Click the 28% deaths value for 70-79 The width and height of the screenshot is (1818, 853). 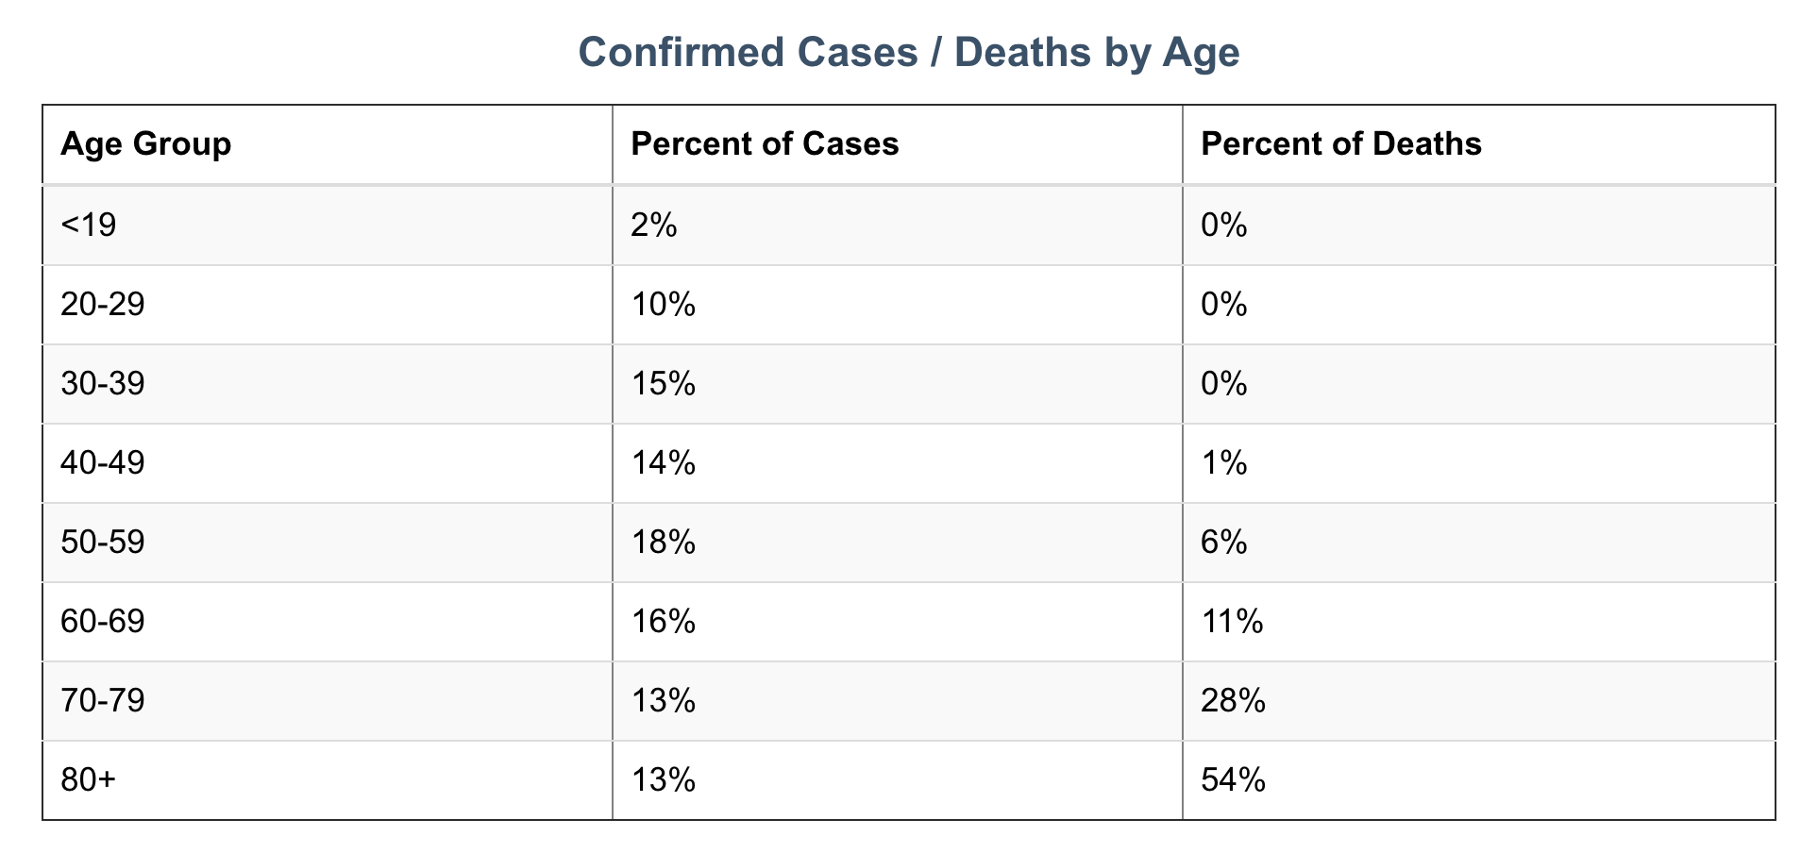(x=1233, y=700)
